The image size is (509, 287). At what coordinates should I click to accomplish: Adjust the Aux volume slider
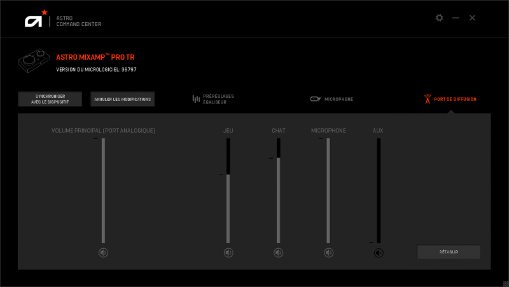pos(379,190)
